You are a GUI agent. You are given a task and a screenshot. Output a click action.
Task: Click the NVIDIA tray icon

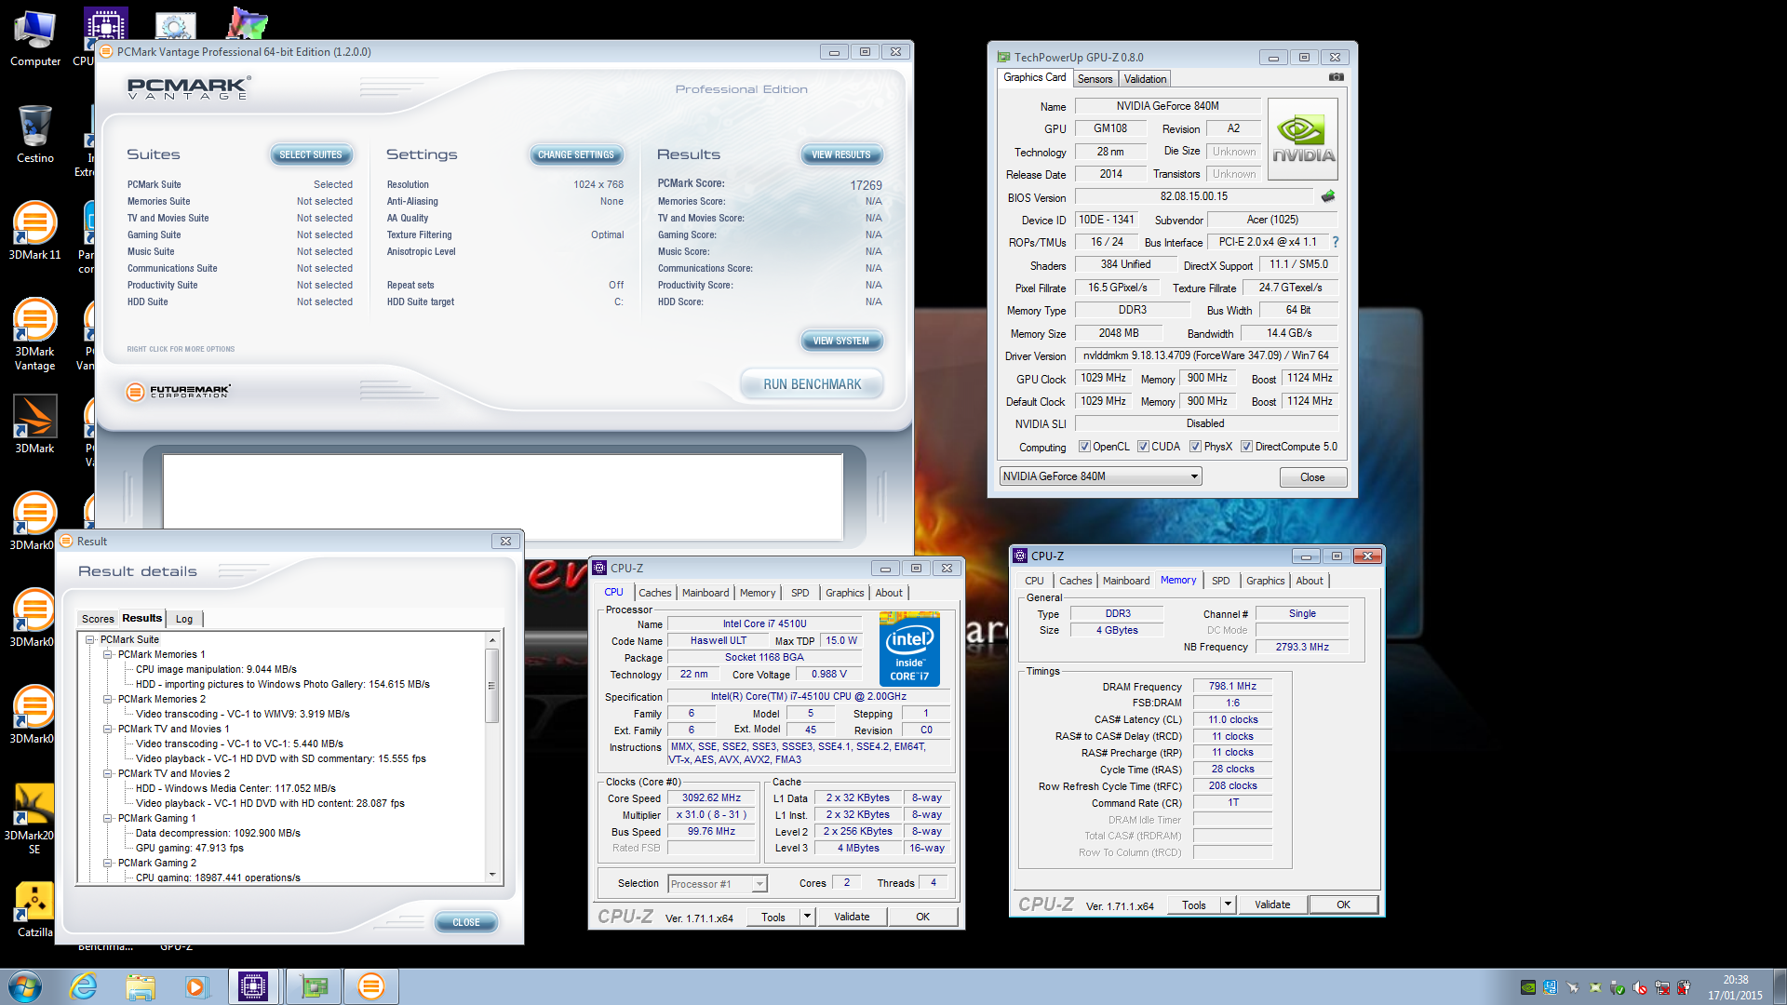point(1528,987)
